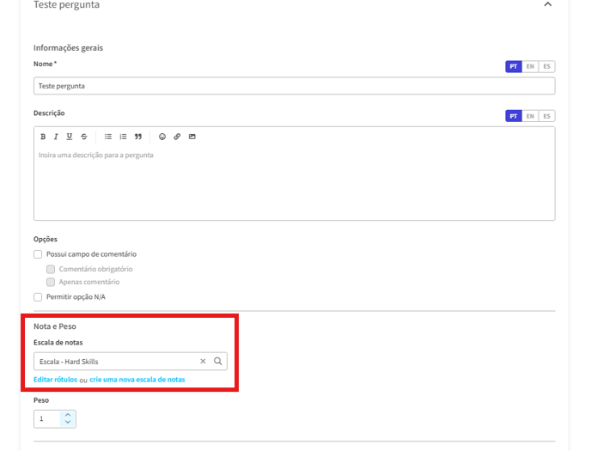Enable 'Possui campo de comentário' checkbox
Viewport: 591px width, 451px height.
point(38,254)
